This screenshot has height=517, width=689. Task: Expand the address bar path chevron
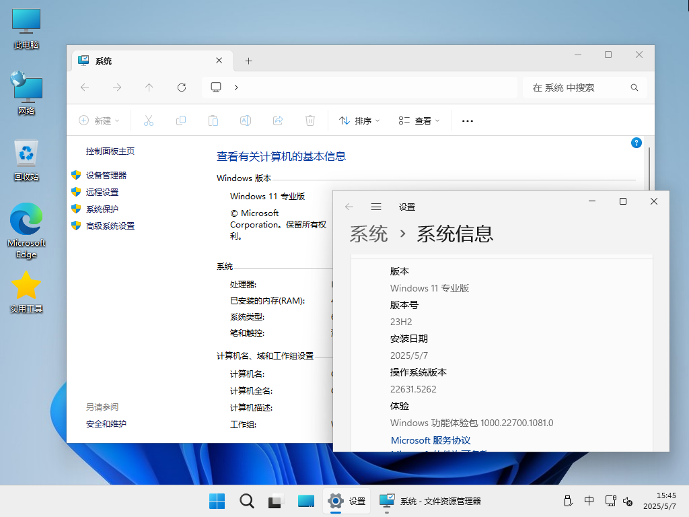236,87
